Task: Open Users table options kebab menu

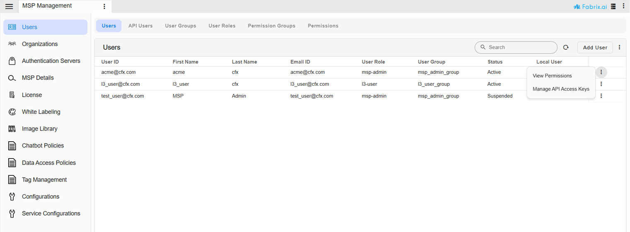Action: (x=619, y=47)
